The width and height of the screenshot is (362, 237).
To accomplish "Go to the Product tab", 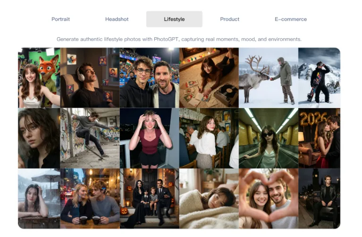I will point(229,19).
